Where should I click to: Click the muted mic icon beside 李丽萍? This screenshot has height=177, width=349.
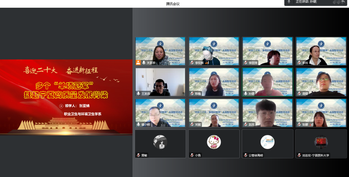(245, 63)
